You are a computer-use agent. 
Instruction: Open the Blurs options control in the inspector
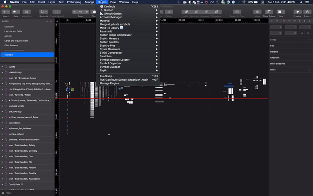(309, 70)
